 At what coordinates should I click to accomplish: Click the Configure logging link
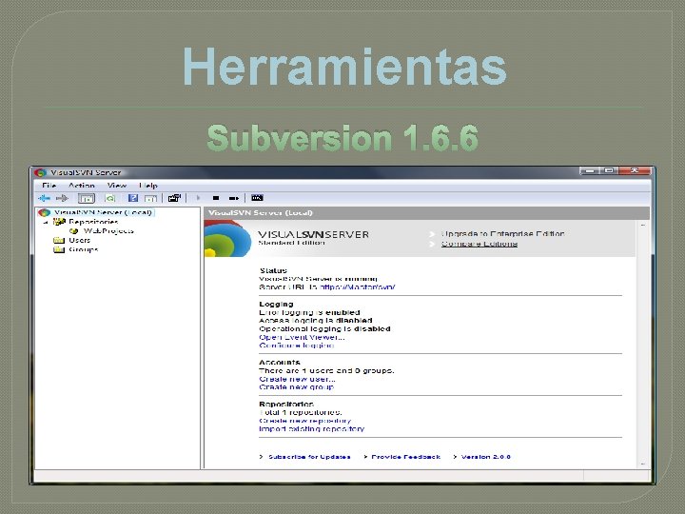pyautogui.click(x=297, y=346)
